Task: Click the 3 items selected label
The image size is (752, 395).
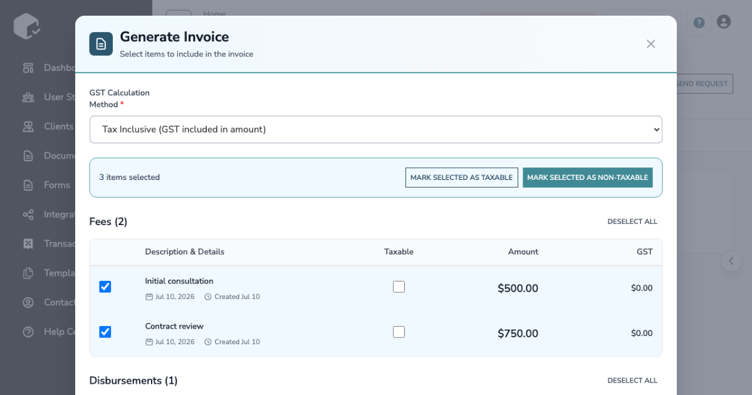Action: (x=130, y=177)
